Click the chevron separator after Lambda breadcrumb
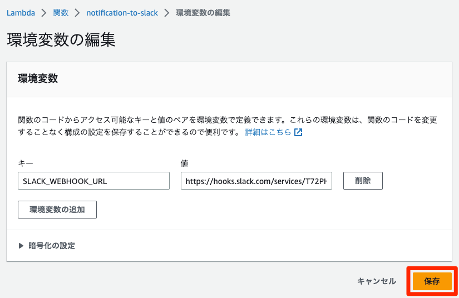Image resolution: width=459 pixels, height=298 pixels. click(45, 13)
